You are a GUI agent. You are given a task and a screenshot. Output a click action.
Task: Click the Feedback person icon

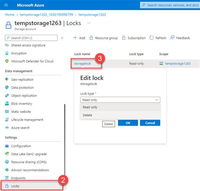[172, 38]
